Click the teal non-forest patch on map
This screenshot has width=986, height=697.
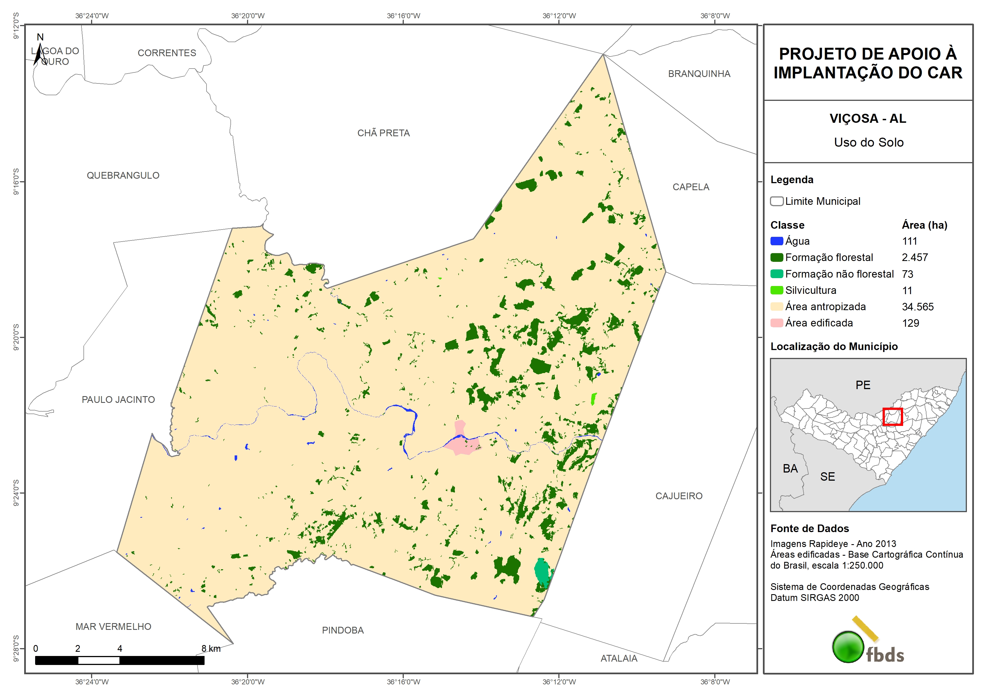pos(542,571)
